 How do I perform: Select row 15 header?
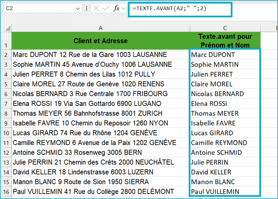coord(6,182)
